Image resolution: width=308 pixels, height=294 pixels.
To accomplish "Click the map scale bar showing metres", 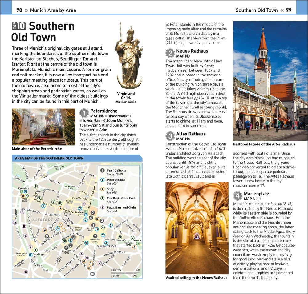I will tap(125, 272).
